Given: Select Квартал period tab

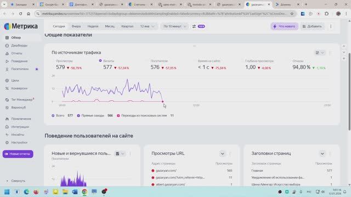Looking at the screenshot, I should pos(127,26).
